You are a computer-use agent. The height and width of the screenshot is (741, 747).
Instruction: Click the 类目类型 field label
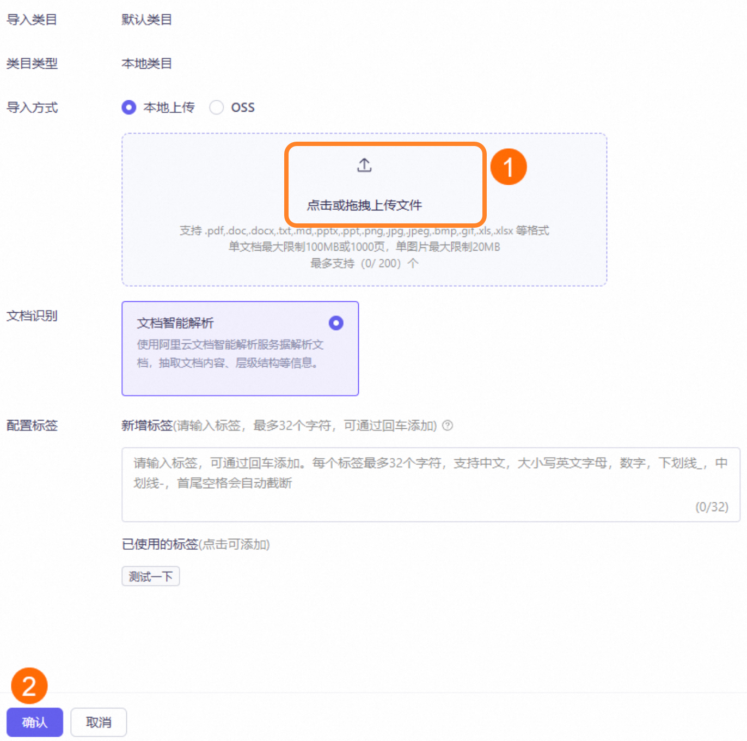pyautogui.click(x=32, y=64)
